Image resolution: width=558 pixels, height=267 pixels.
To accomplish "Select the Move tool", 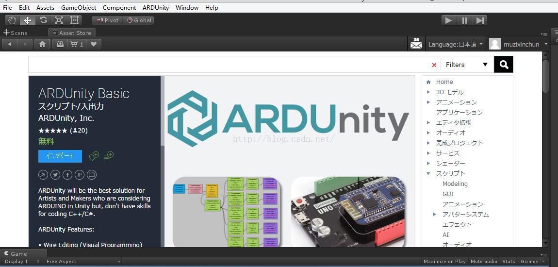I will point(28,20).
